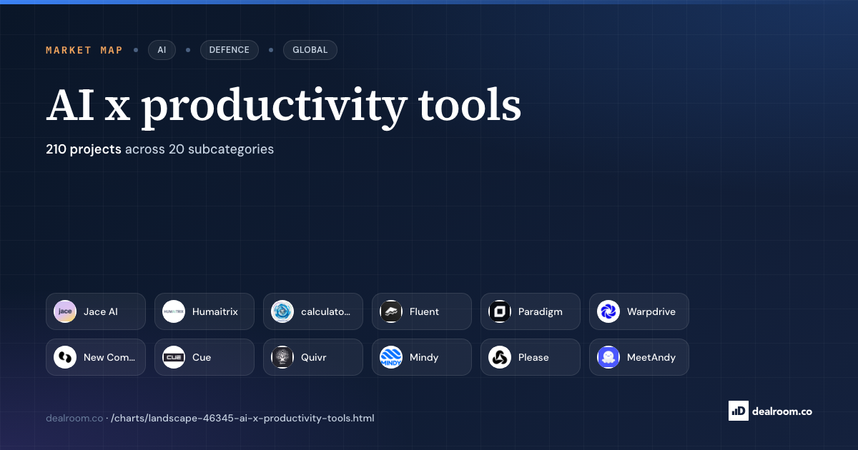The image size is (858, 450).
Task: Click the Warpdrive logo icon
Action: click(608, 311)
